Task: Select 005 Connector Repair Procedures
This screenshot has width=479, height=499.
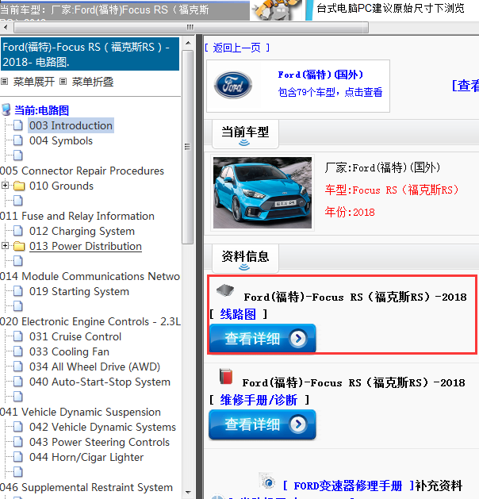Action: pos(82,171)
